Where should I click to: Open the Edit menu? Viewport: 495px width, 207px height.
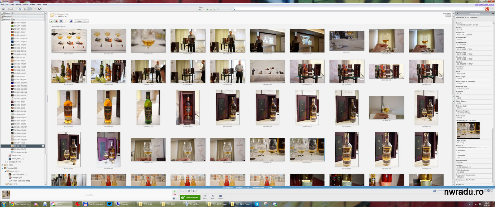[7, 5]
